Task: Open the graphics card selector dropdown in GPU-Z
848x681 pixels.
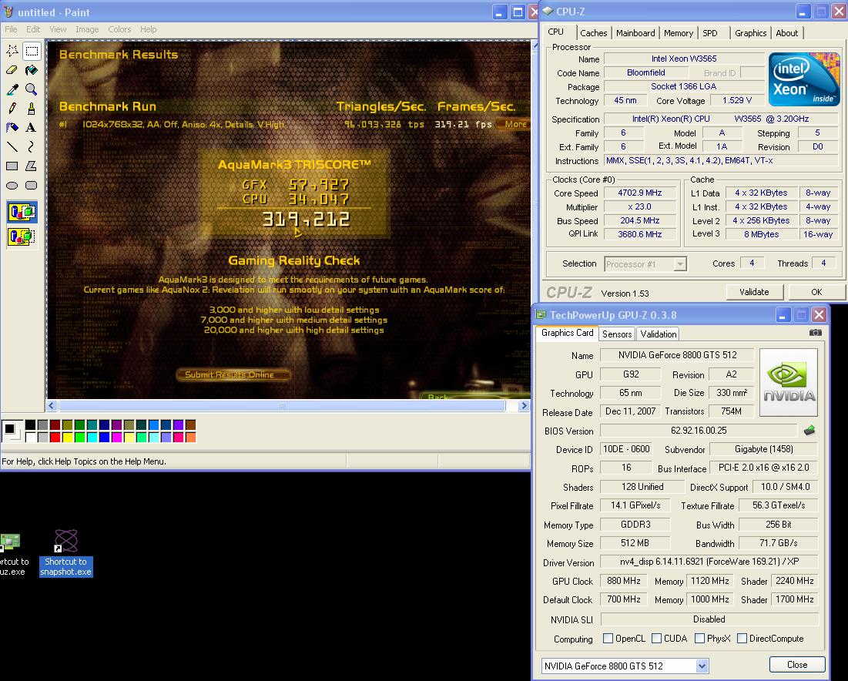Action: (x=702, y=666)
